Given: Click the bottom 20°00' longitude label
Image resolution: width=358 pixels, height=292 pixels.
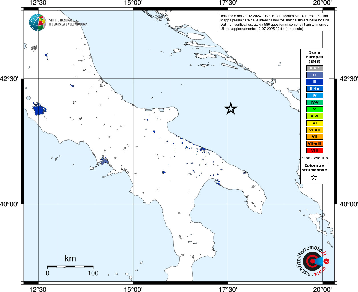Looking at the screenshot, I should [322, 289].
